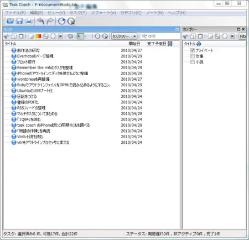This screenshot has width=249, height=240.
Task: Copy icon in the カテゴリー panel toolbar
Action: pos(193,36)
